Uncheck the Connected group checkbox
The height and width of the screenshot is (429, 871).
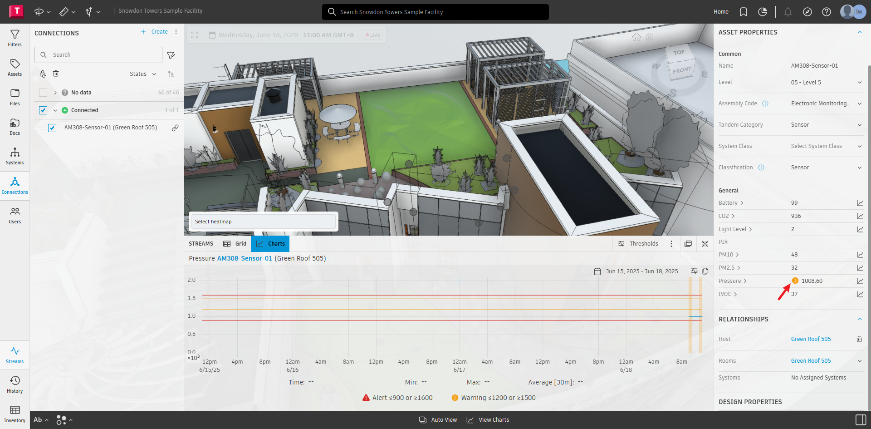[x=43, y=110]
